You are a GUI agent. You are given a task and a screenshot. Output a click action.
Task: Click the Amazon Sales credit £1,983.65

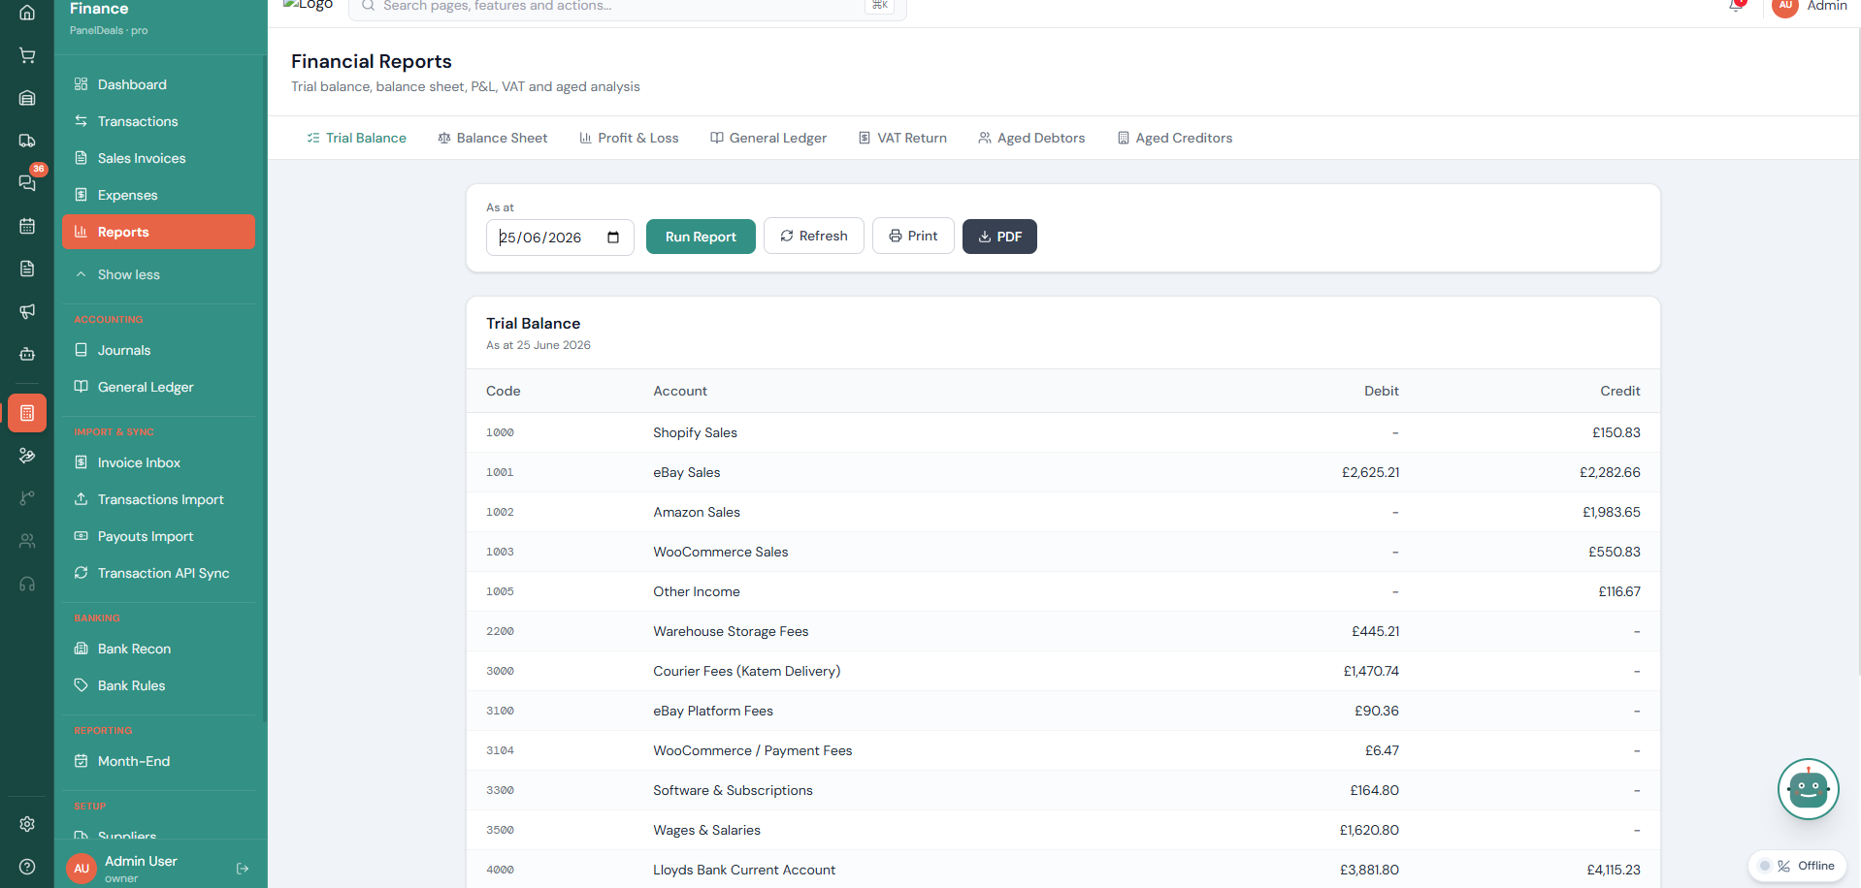click(1611, 512)
